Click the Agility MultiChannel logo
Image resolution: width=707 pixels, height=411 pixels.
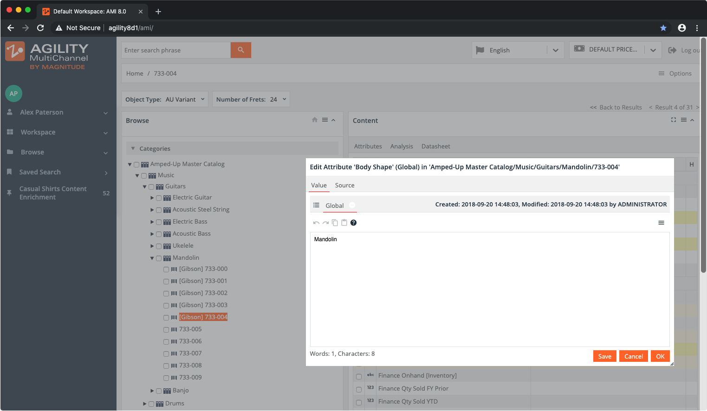pyautogui.click(x=46, y=56)
